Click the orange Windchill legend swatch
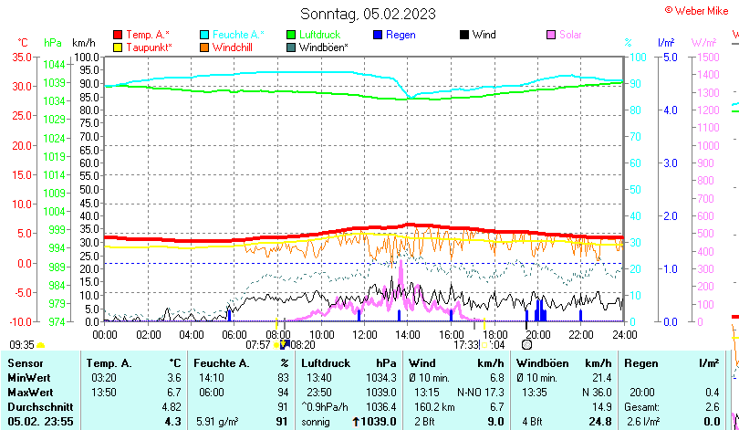 (x=204, y=47)
